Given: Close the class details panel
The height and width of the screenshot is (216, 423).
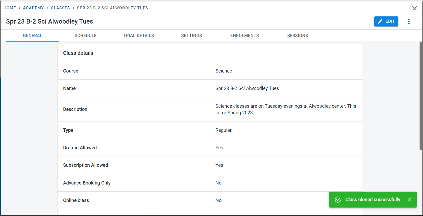Looking at the screenshot, I should pyautogui.click(x=415, y=8).
